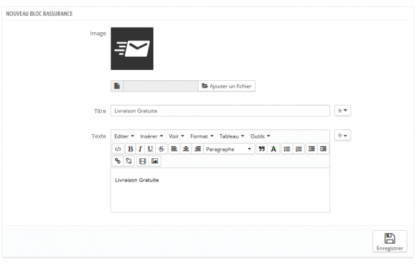Open language selector next to Titre
The image size is (417, 267).
[x=342, y=111]
